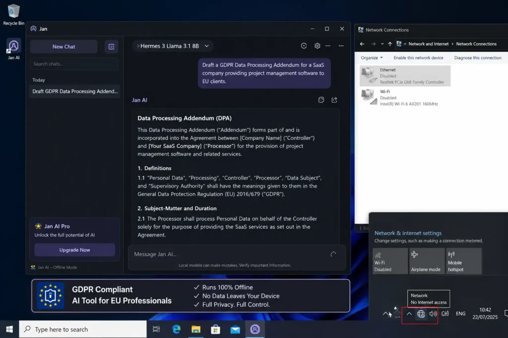Focus the Search chats field
This screenshot has width=508, height=338.
pyautogui.click(x=74, y=64)
